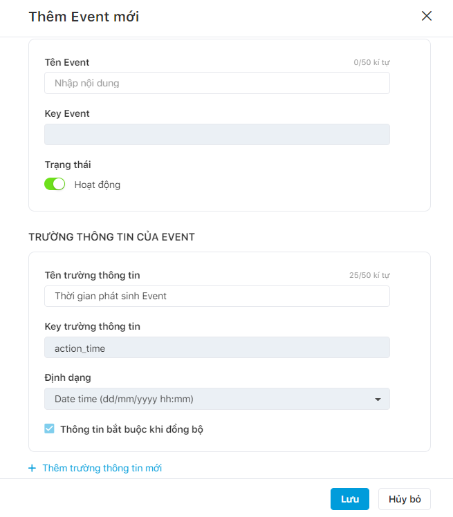The image size is (453, 517).
Task: Focus the Tên Event input field
Action: coord(217,83)
